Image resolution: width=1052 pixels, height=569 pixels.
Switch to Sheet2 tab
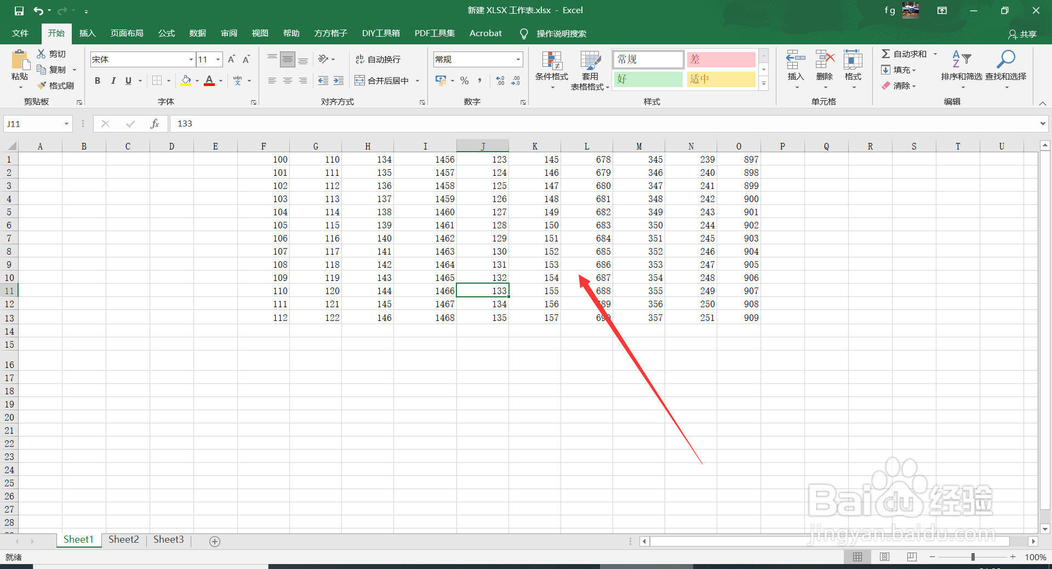coord(124,539)
